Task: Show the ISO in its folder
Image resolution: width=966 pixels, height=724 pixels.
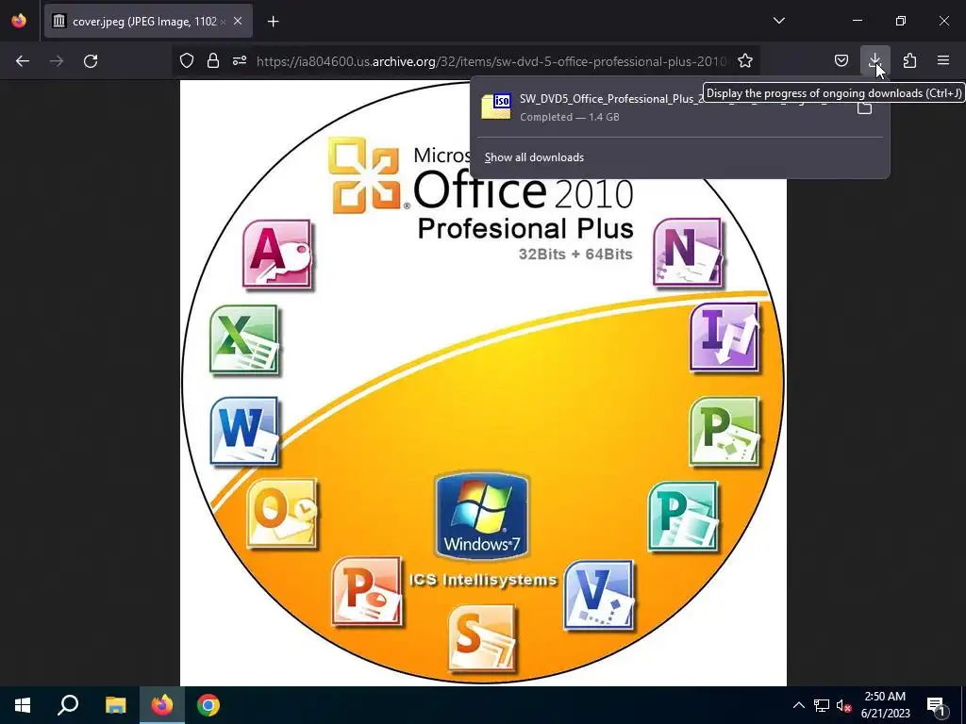Action: [x=865, y=107]
